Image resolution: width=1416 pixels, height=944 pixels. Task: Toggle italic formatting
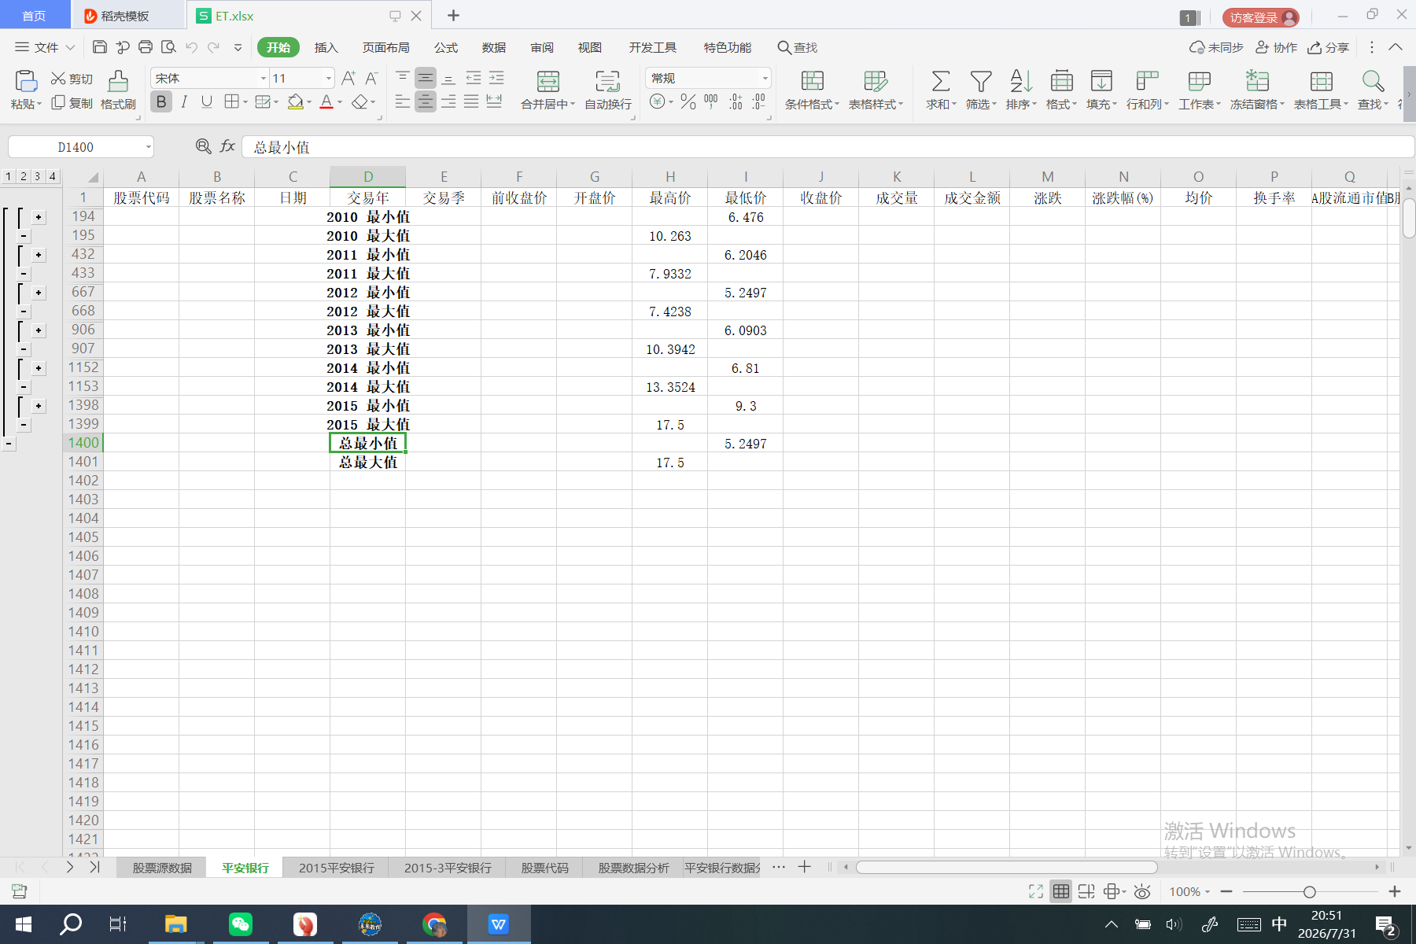(184, 101)
